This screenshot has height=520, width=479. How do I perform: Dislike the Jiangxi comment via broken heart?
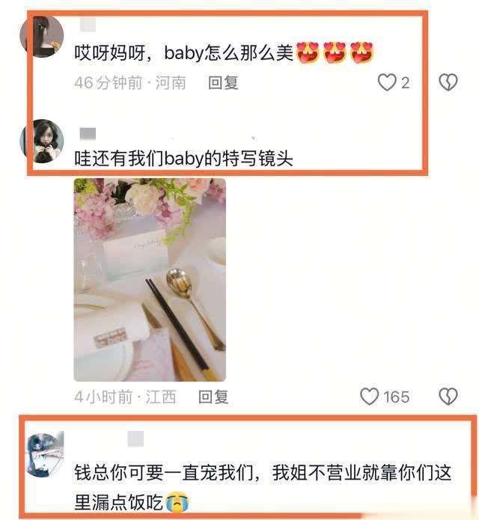pyautogui.click(x=448, y=397)
